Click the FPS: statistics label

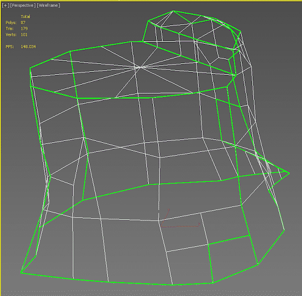9,46
